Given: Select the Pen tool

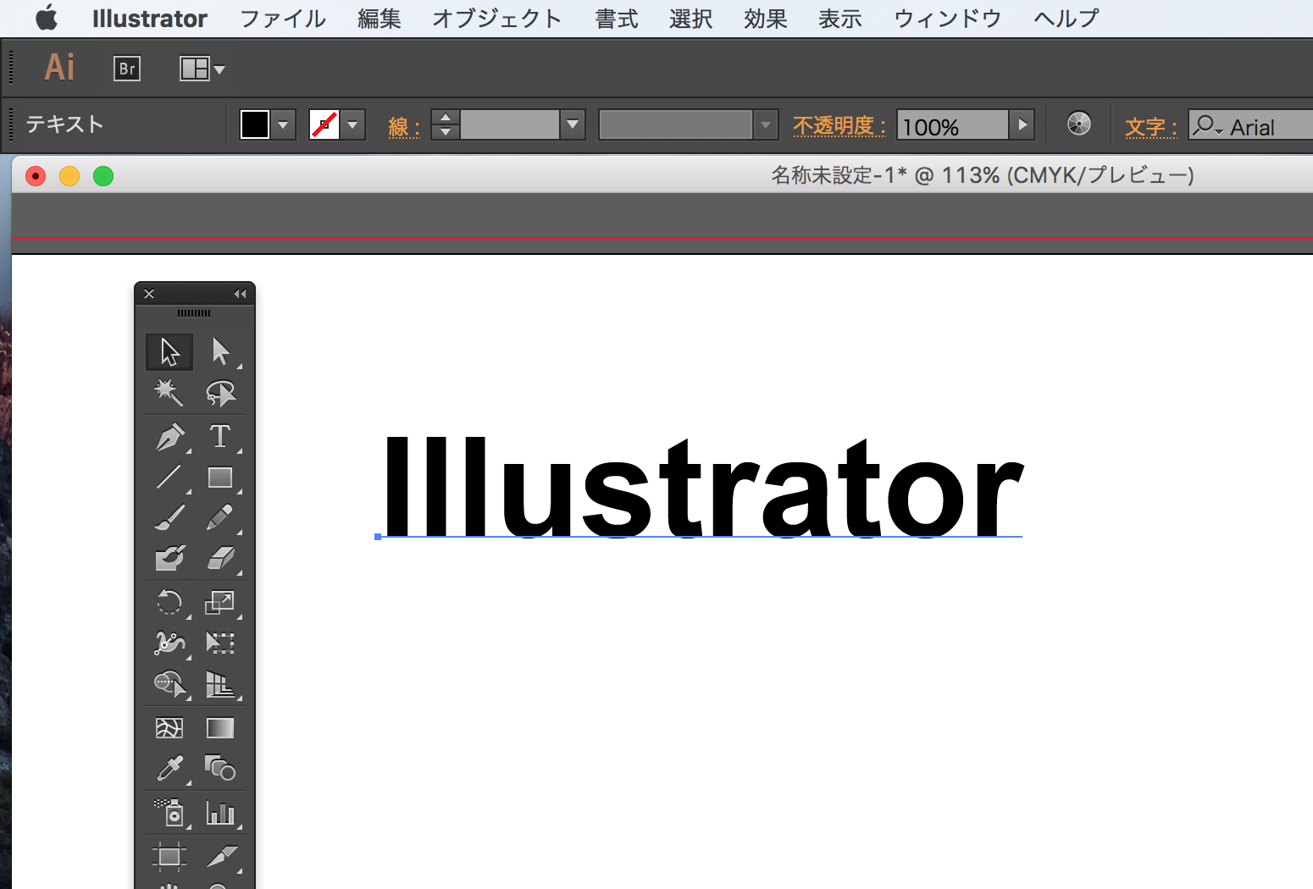Looking at the screenshot, I should click(169, 437).
